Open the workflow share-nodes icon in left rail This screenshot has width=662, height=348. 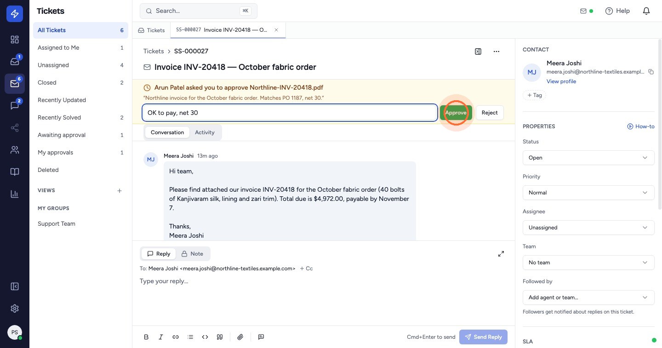[x=15, y=128]
